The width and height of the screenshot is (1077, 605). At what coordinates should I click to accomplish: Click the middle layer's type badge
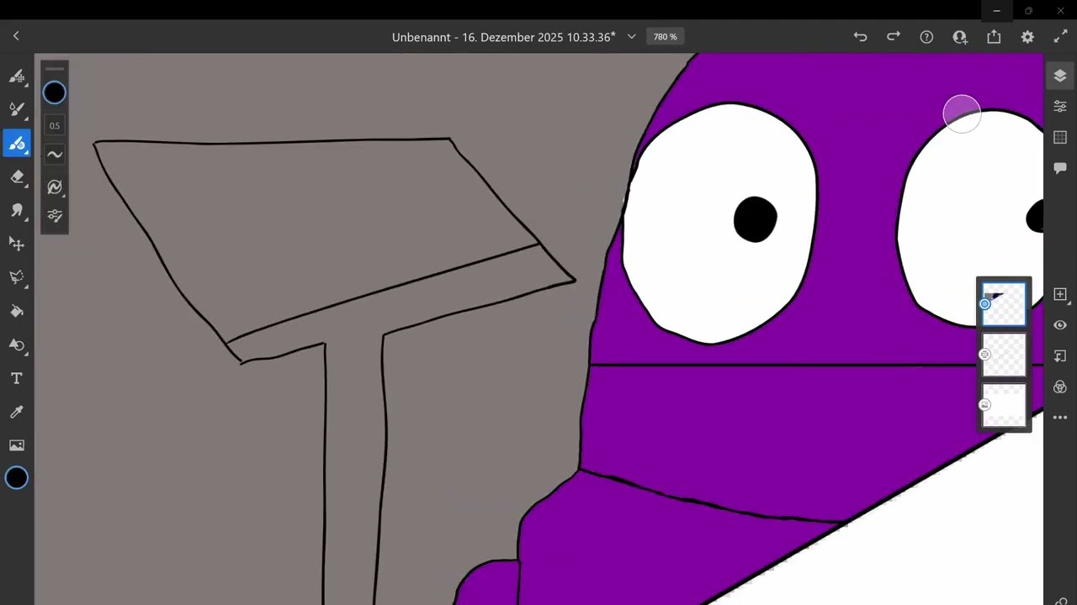pos(985,355)
